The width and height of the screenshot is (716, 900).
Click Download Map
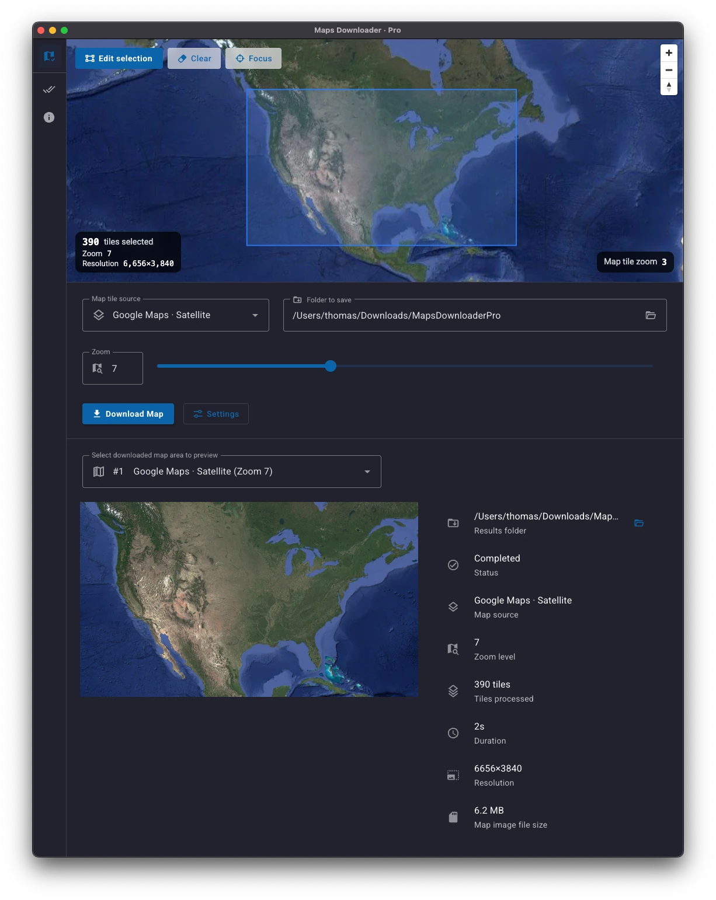click(x=128, y=414)
